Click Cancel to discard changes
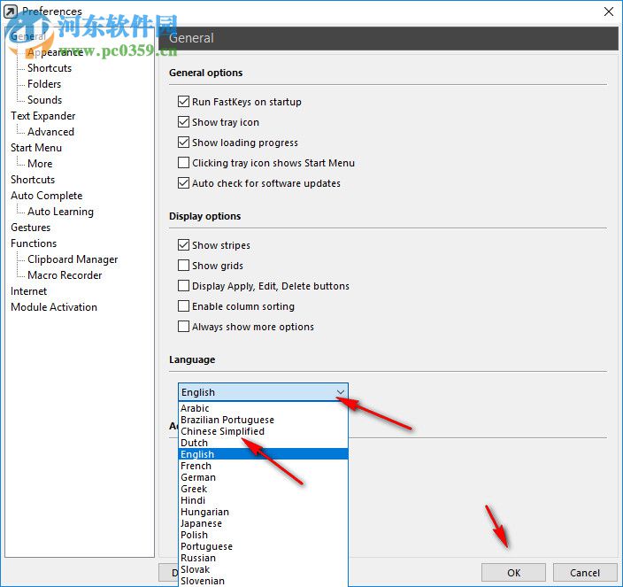623x587 pixels. click(585, 572)
